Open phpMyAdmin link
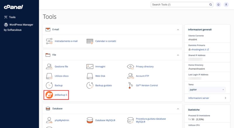This screenshot has width=234, height=128. coord(62,120)
